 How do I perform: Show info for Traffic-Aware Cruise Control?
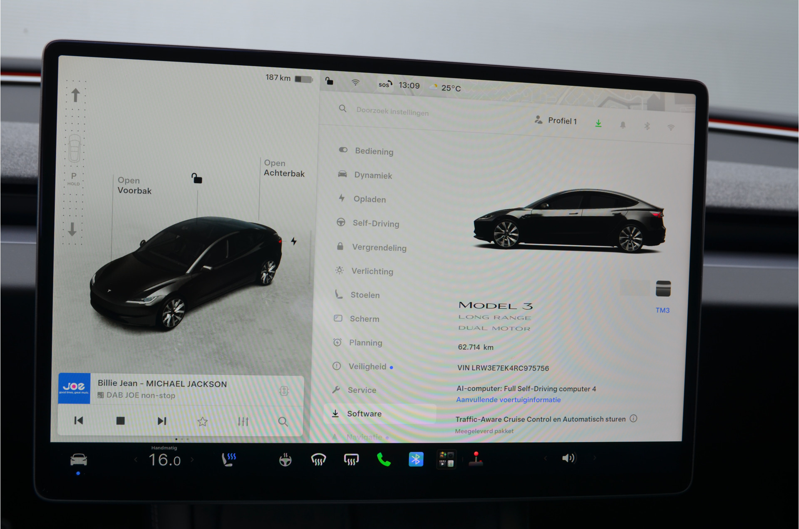(633, 418)
